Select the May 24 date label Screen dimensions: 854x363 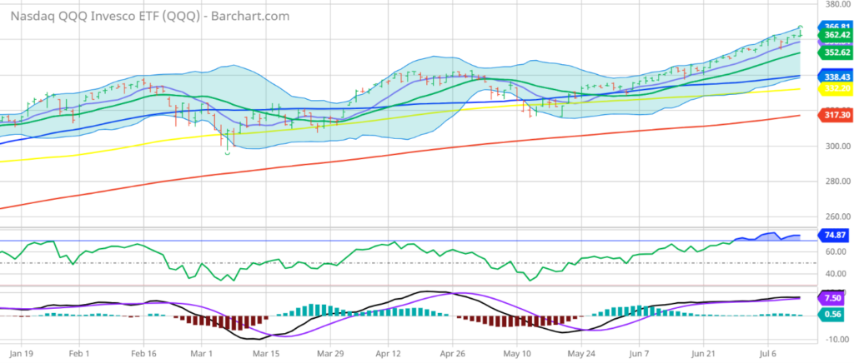(x=581, y=354)
